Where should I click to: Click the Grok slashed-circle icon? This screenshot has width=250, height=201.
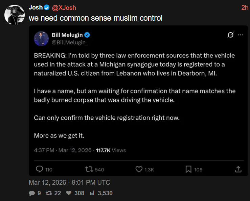(x=231, y=35)
